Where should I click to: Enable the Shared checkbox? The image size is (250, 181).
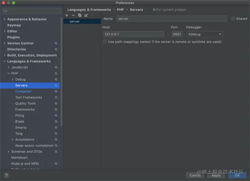233,19
